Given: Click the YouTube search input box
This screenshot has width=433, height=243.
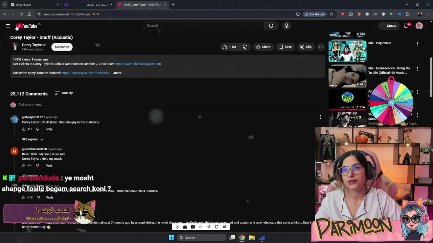Looking at the screenshot, I should [x=204, y=26].
